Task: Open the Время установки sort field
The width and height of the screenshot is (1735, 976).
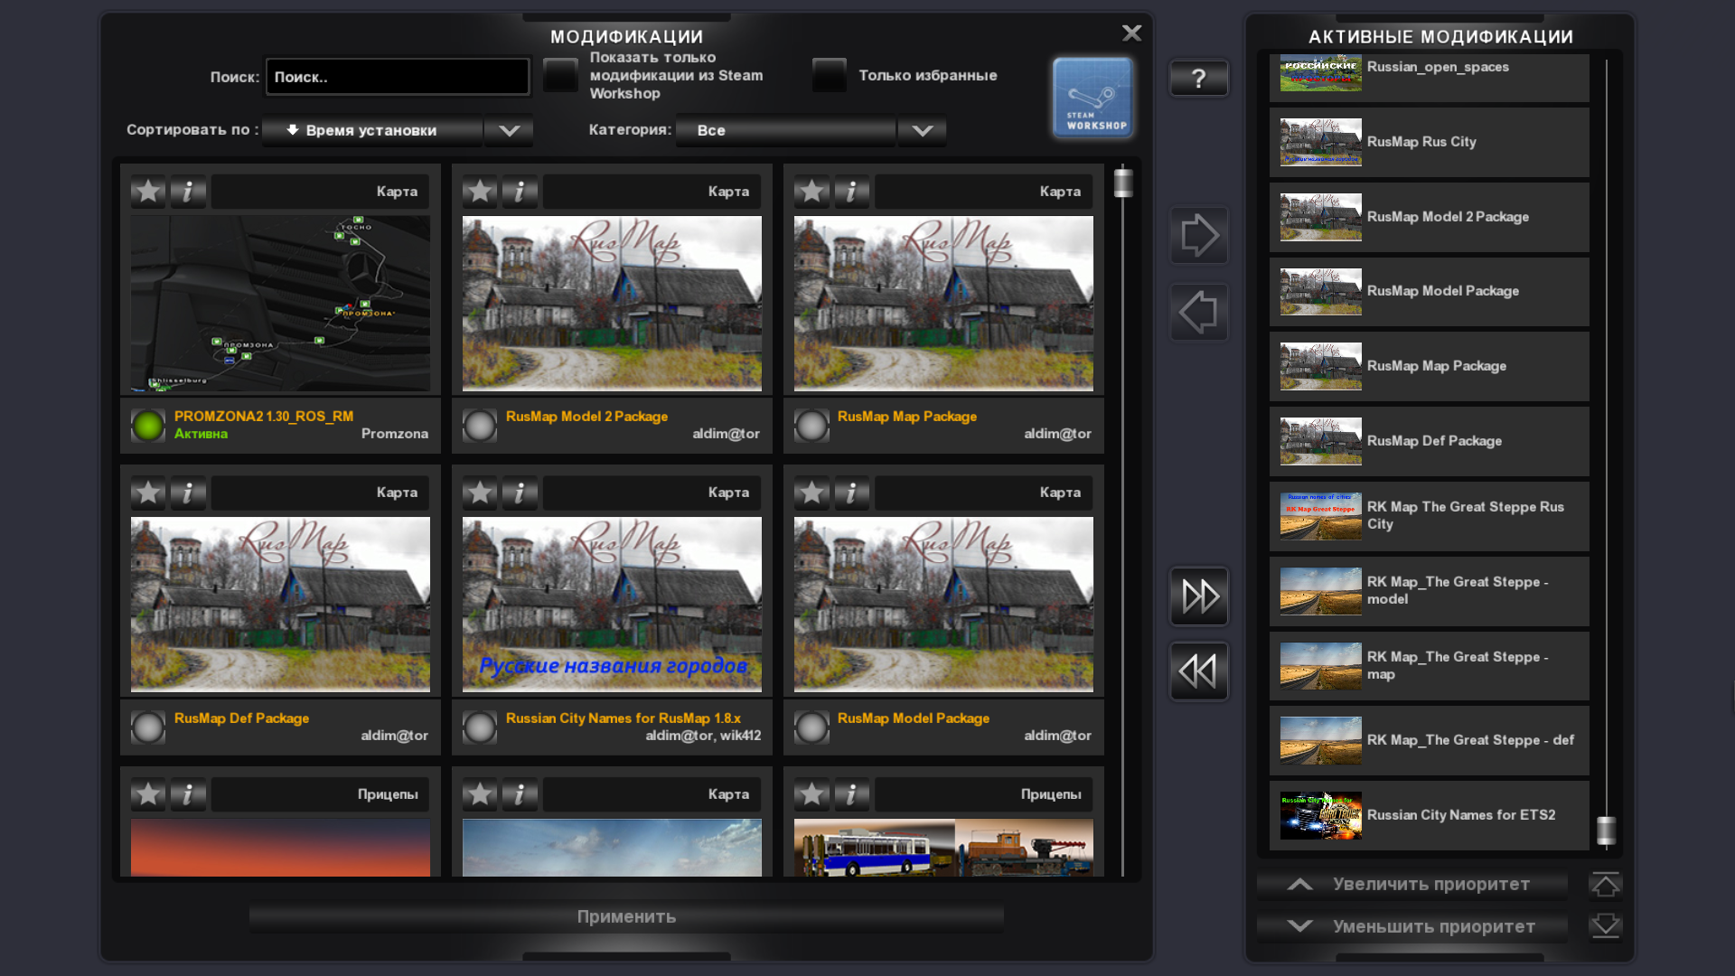Action: 372,130
